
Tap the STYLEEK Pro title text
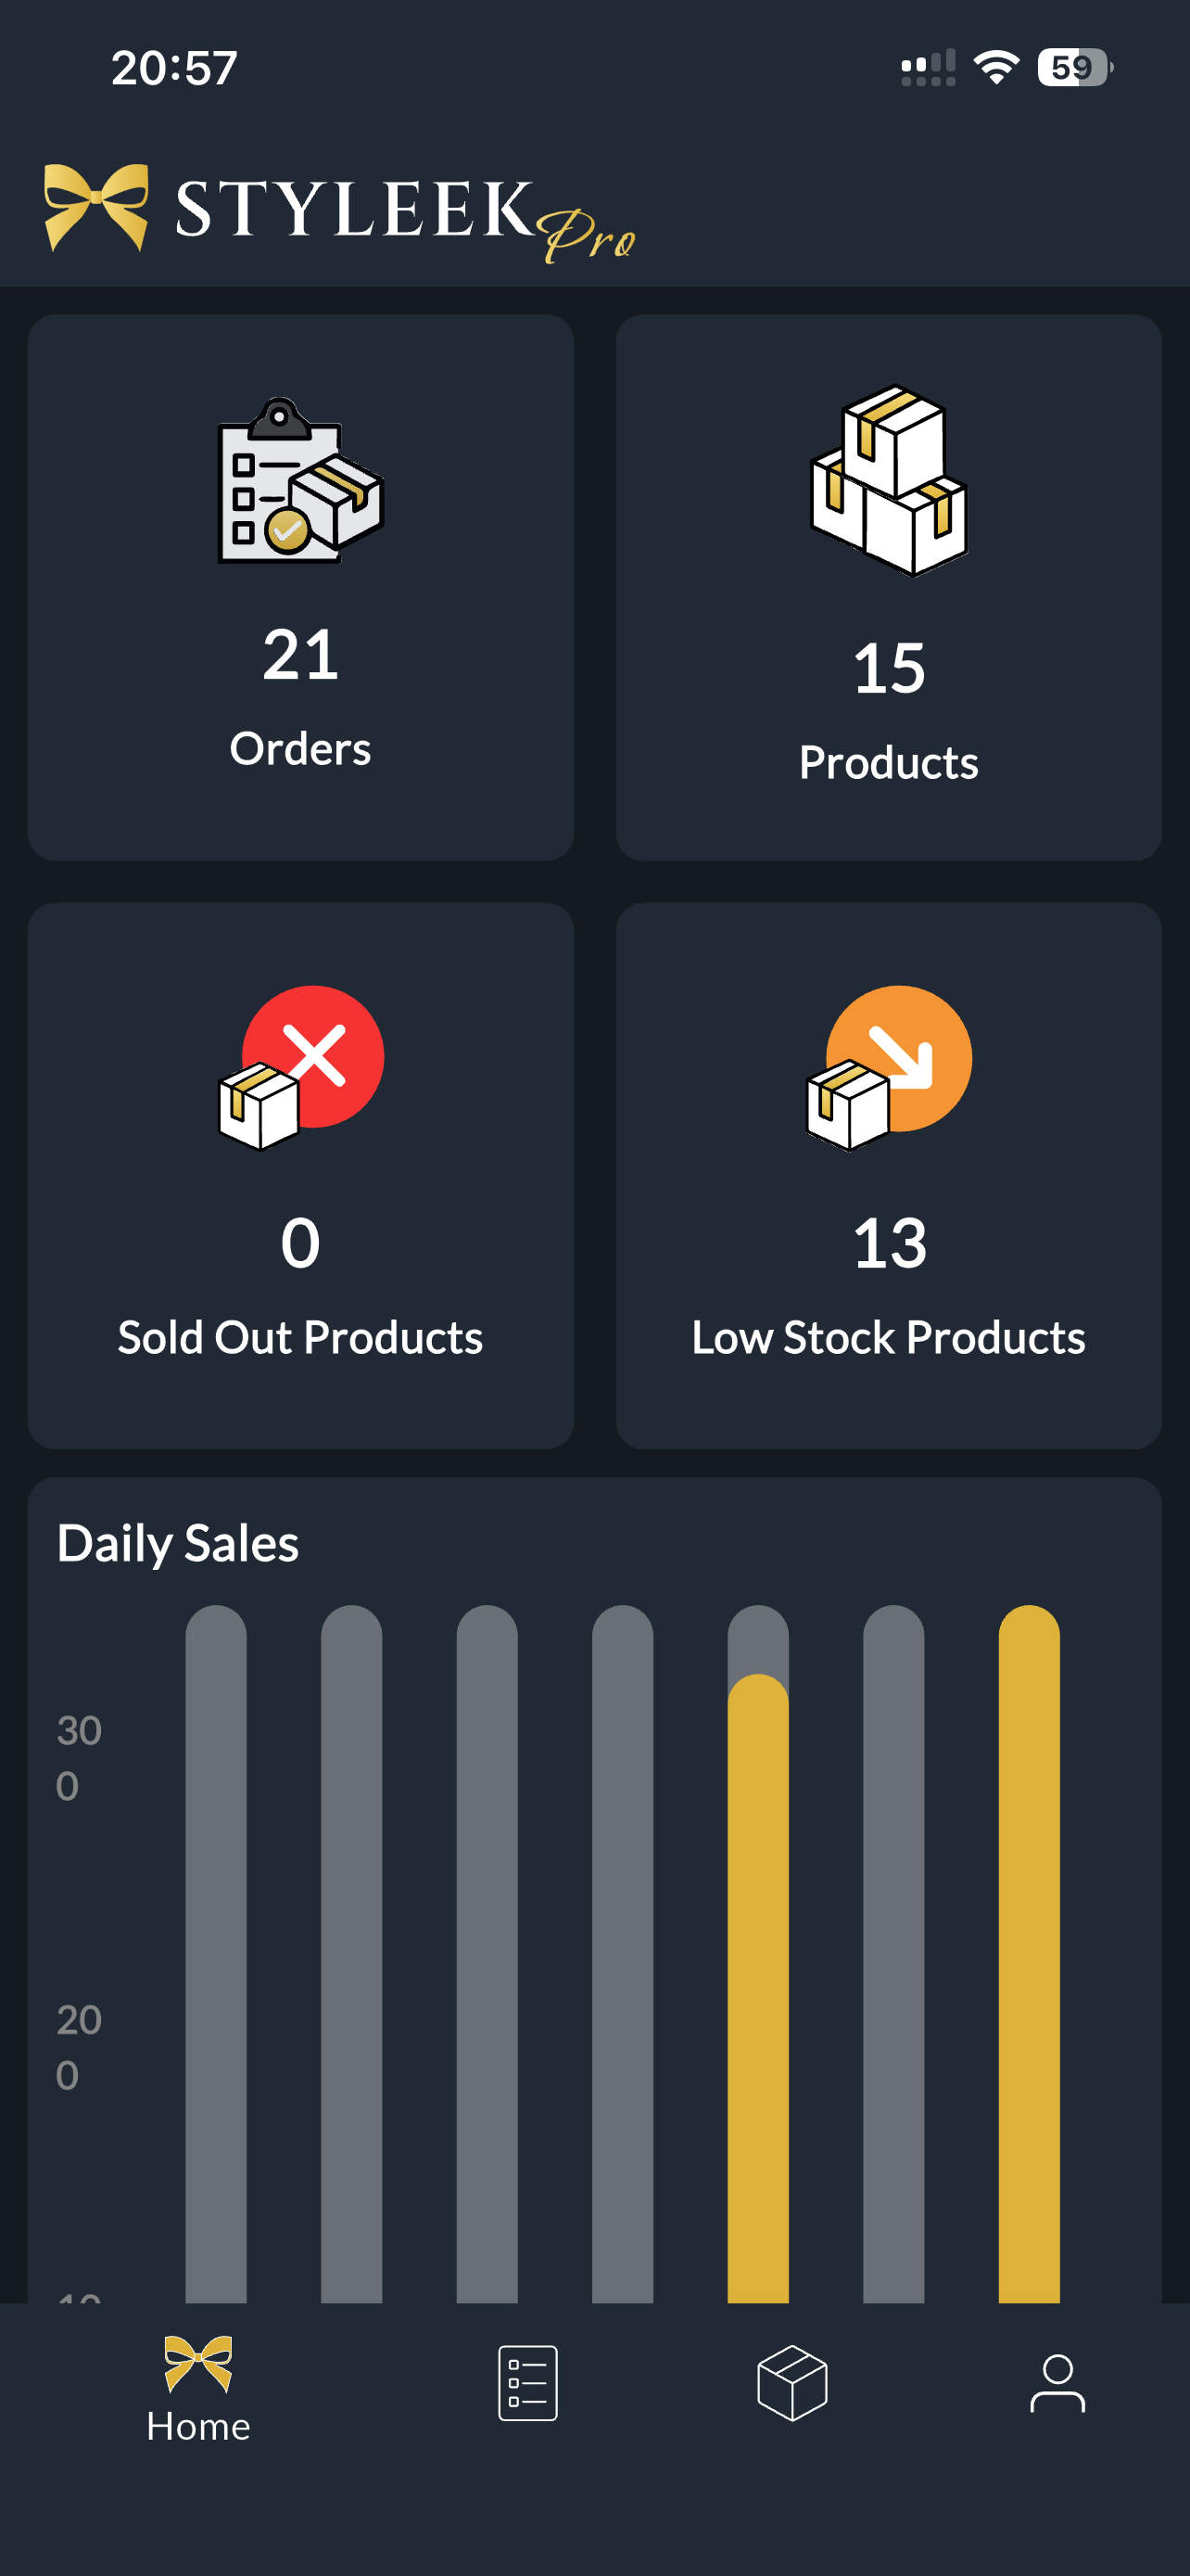click(x=405, y=217)
